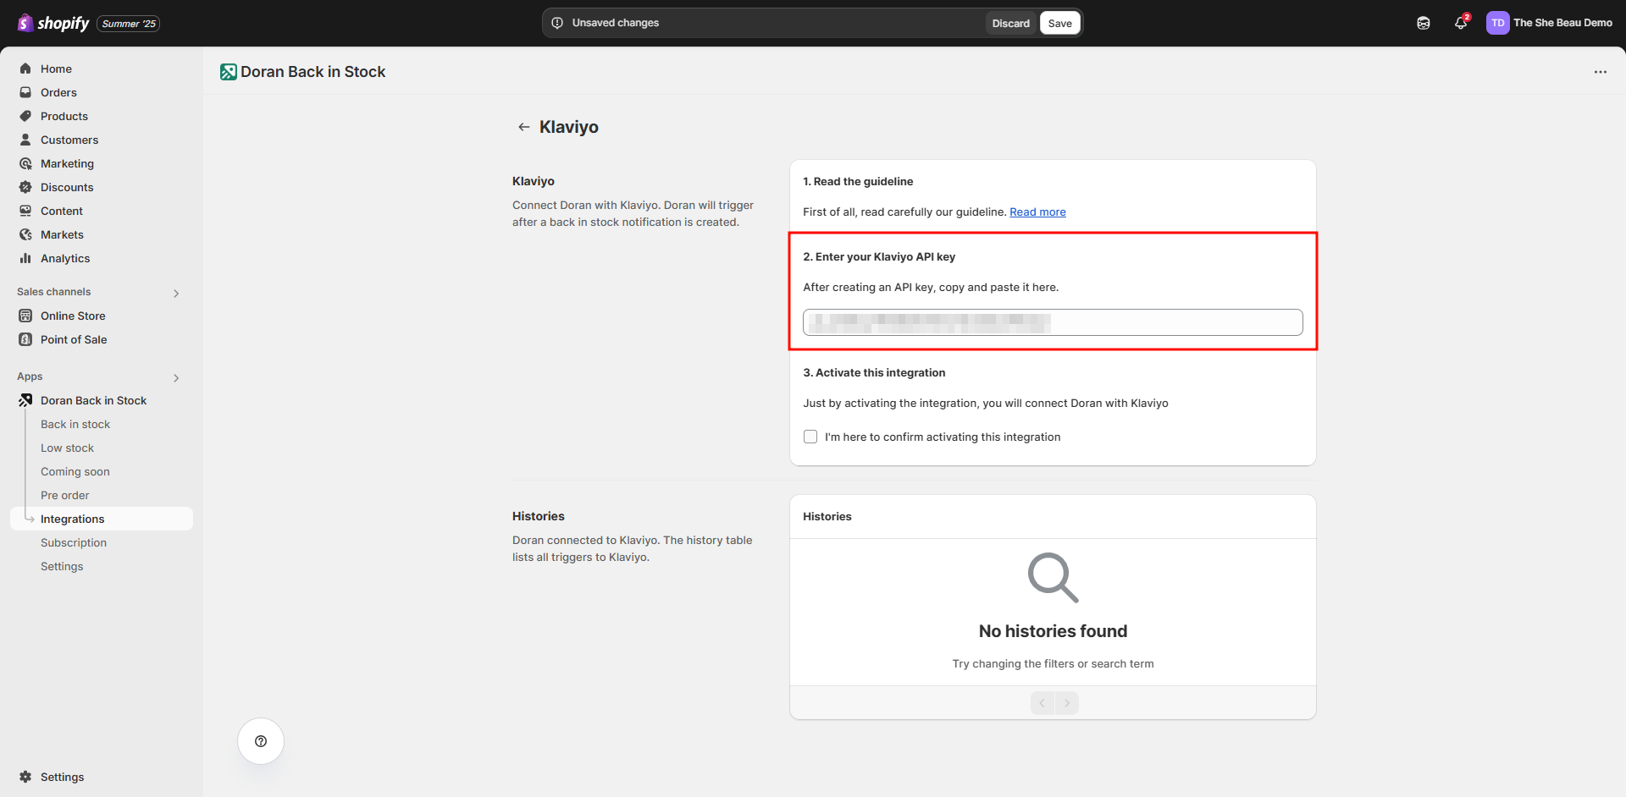The image size is (1626, 797).
Task: Open the Read more guideline link
Action: [1037, 212]
